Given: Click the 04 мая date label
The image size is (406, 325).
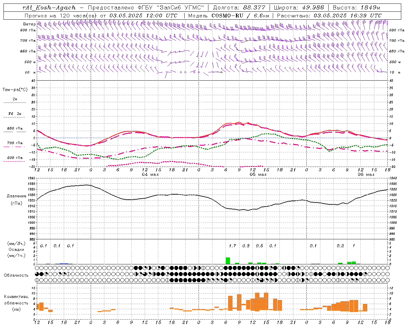Looking at the screenshot, I should (150, 175).
